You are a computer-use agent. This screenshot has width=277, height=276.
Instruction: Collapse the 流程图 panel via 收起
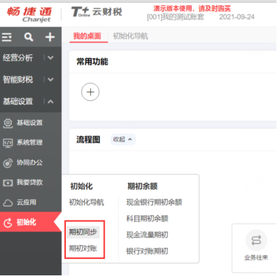click(x=122, y=139)
